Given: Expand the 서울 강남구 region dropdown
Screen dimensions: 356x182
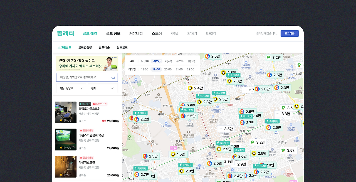Looking at the screenshot, I should coord(71,88).
